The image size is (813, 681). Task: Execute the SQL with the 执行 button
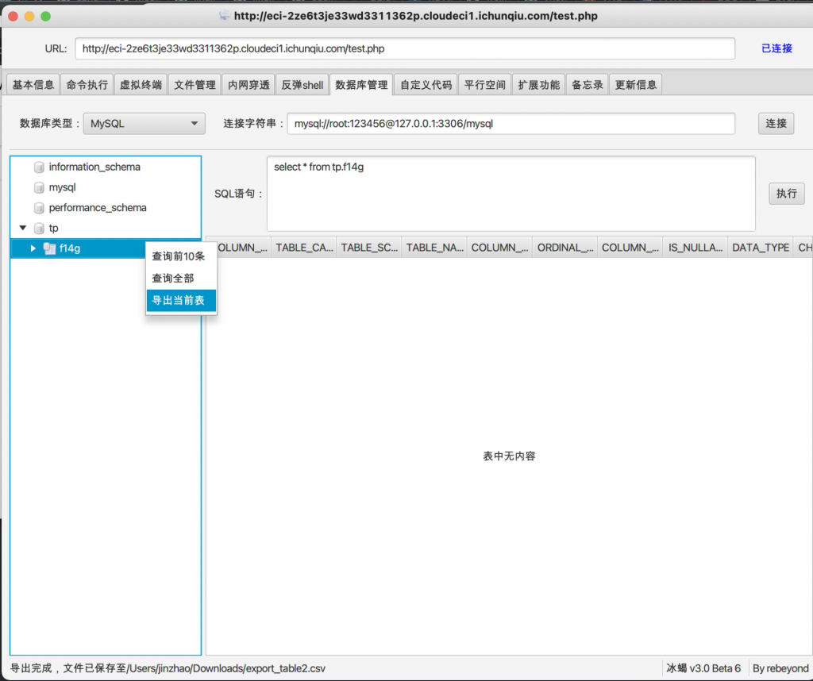point(786,193)
